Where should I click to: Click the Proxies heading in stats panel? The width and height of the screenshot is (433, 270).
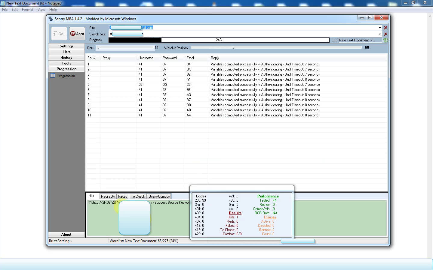point(270,217)
